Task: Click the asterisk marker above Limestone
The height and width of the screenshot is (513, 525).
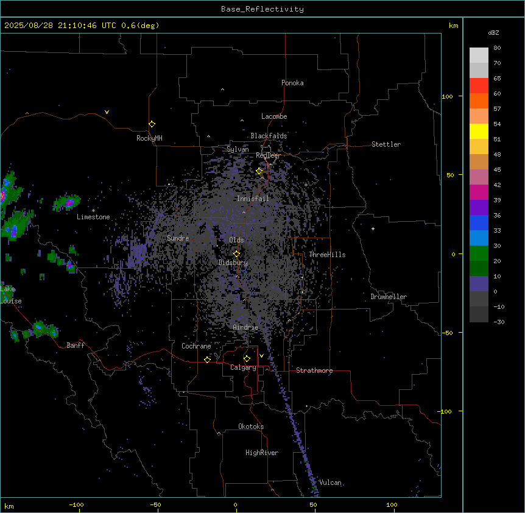Action: click(x=93, y=210)
